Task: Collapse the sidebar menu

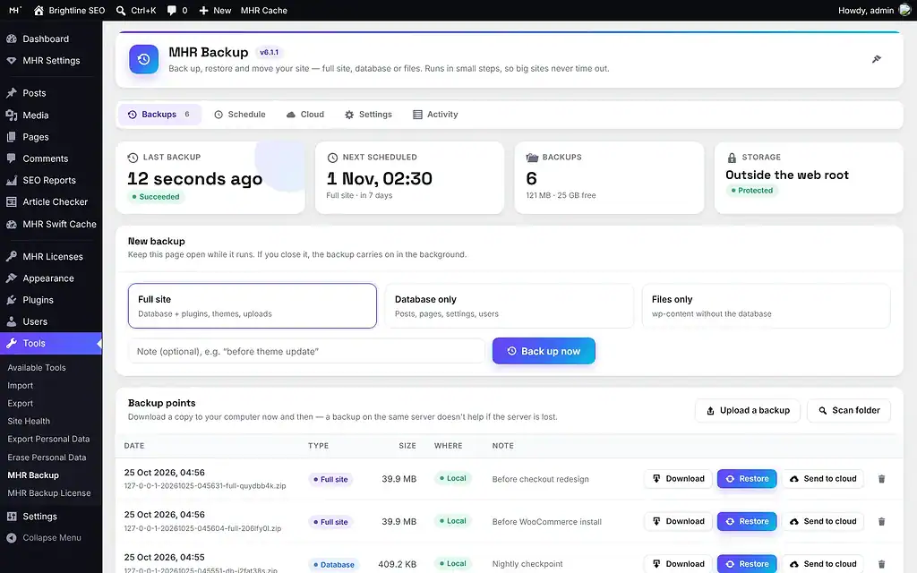Action: (x=51, y=538)
